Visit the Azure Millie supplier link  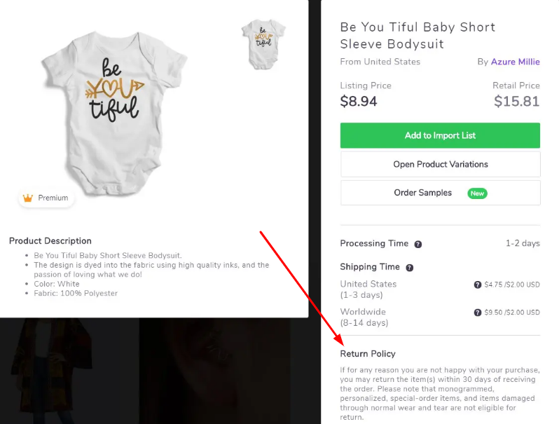tap(515, 62)
